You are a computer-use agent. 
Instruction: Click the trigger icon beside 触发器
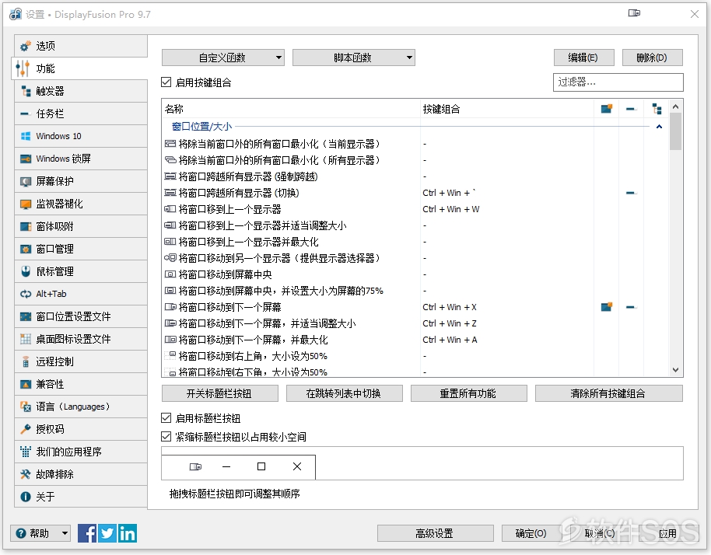tap(26, 91)
